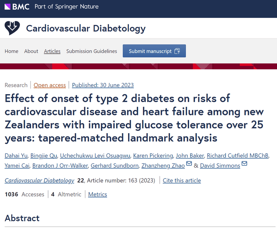This screenshot has width=277, height=229.
Task: Open the Home menu item
Action: tap(12, 51)
